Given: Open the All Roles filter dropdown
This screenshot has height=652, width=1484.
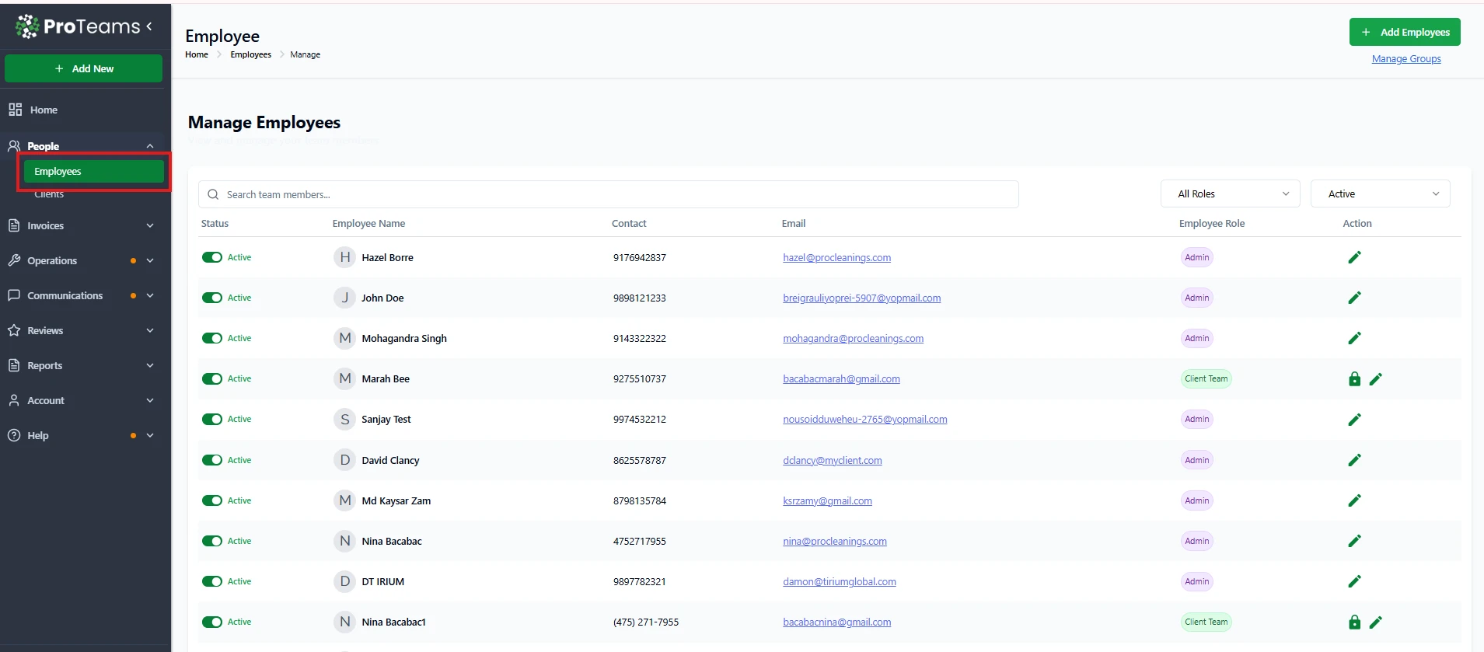Looking at the screenshot, I should point(1232,194).
